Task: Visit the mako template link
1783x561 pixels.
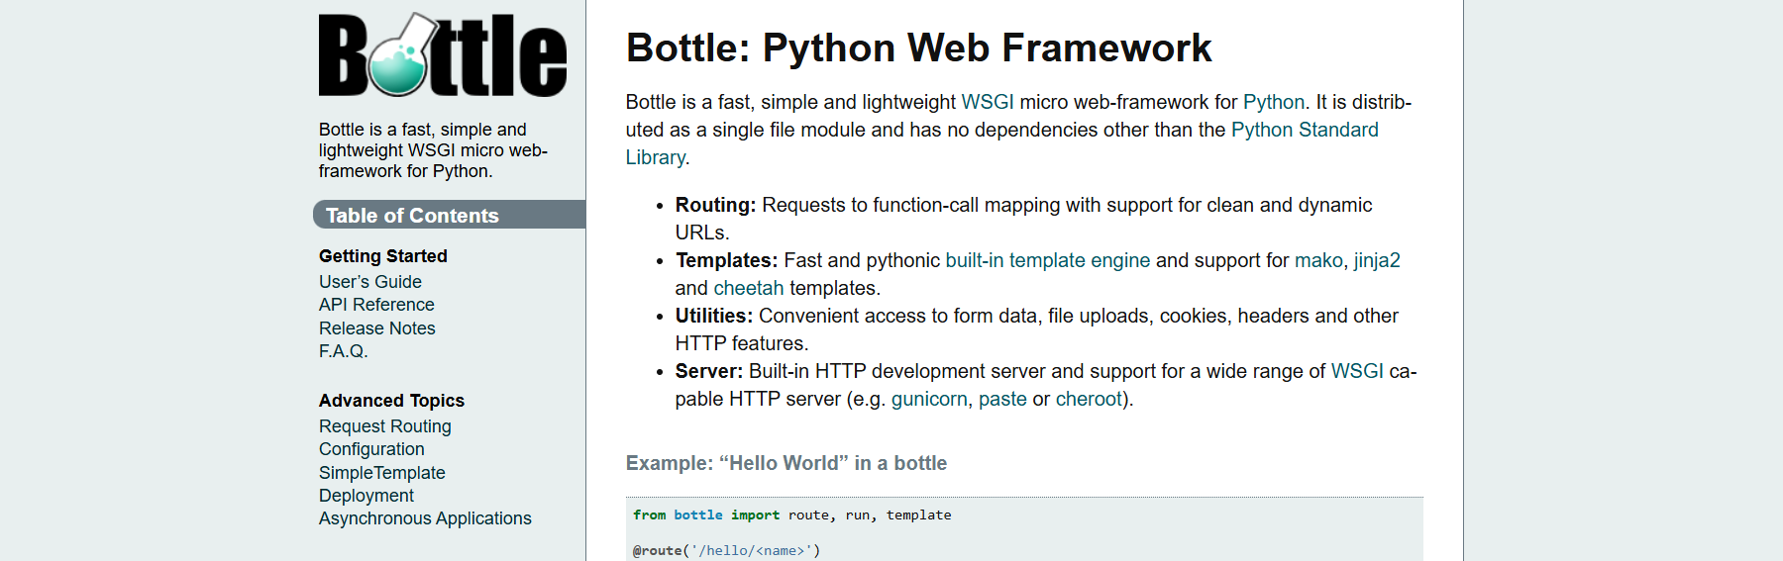Action: point(1317,260)
